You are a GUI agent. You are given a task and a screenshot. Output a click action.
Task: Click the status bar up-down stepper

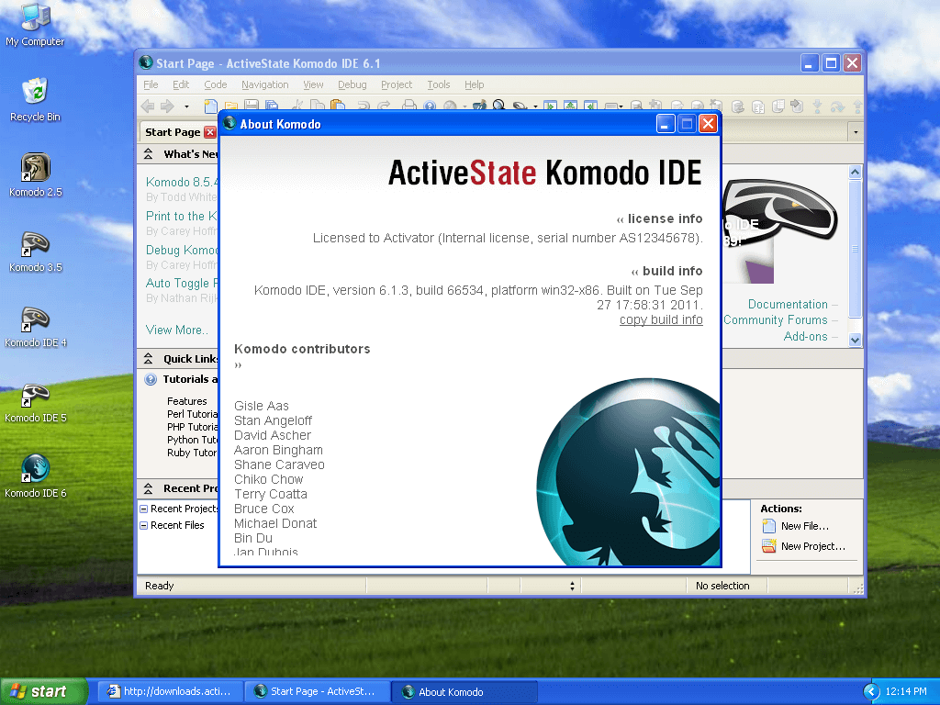pyautogui.click(x=572, y=586)
